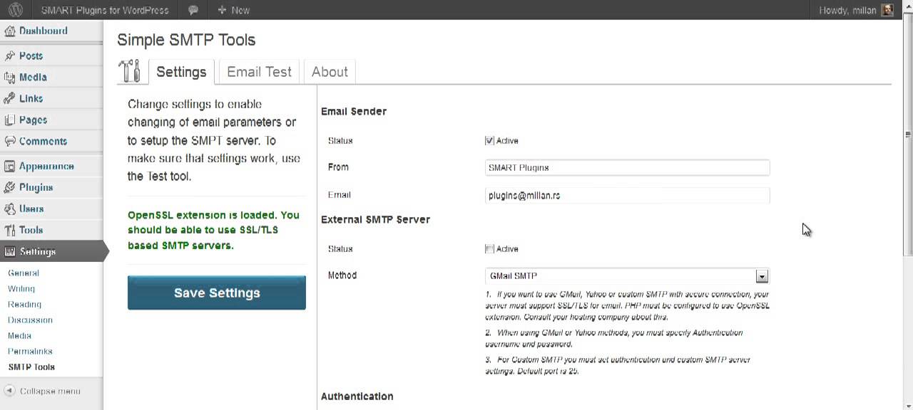
Task: Open the Tools wrench icon
Action: (x=10, y=230)
